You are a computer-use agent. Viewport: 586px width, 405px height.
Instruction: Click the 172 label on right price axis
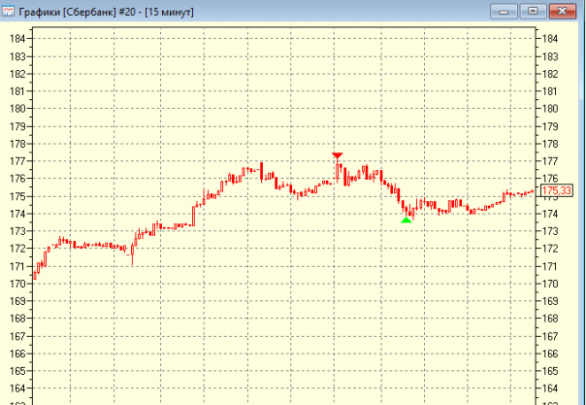(x=552, y=249)
